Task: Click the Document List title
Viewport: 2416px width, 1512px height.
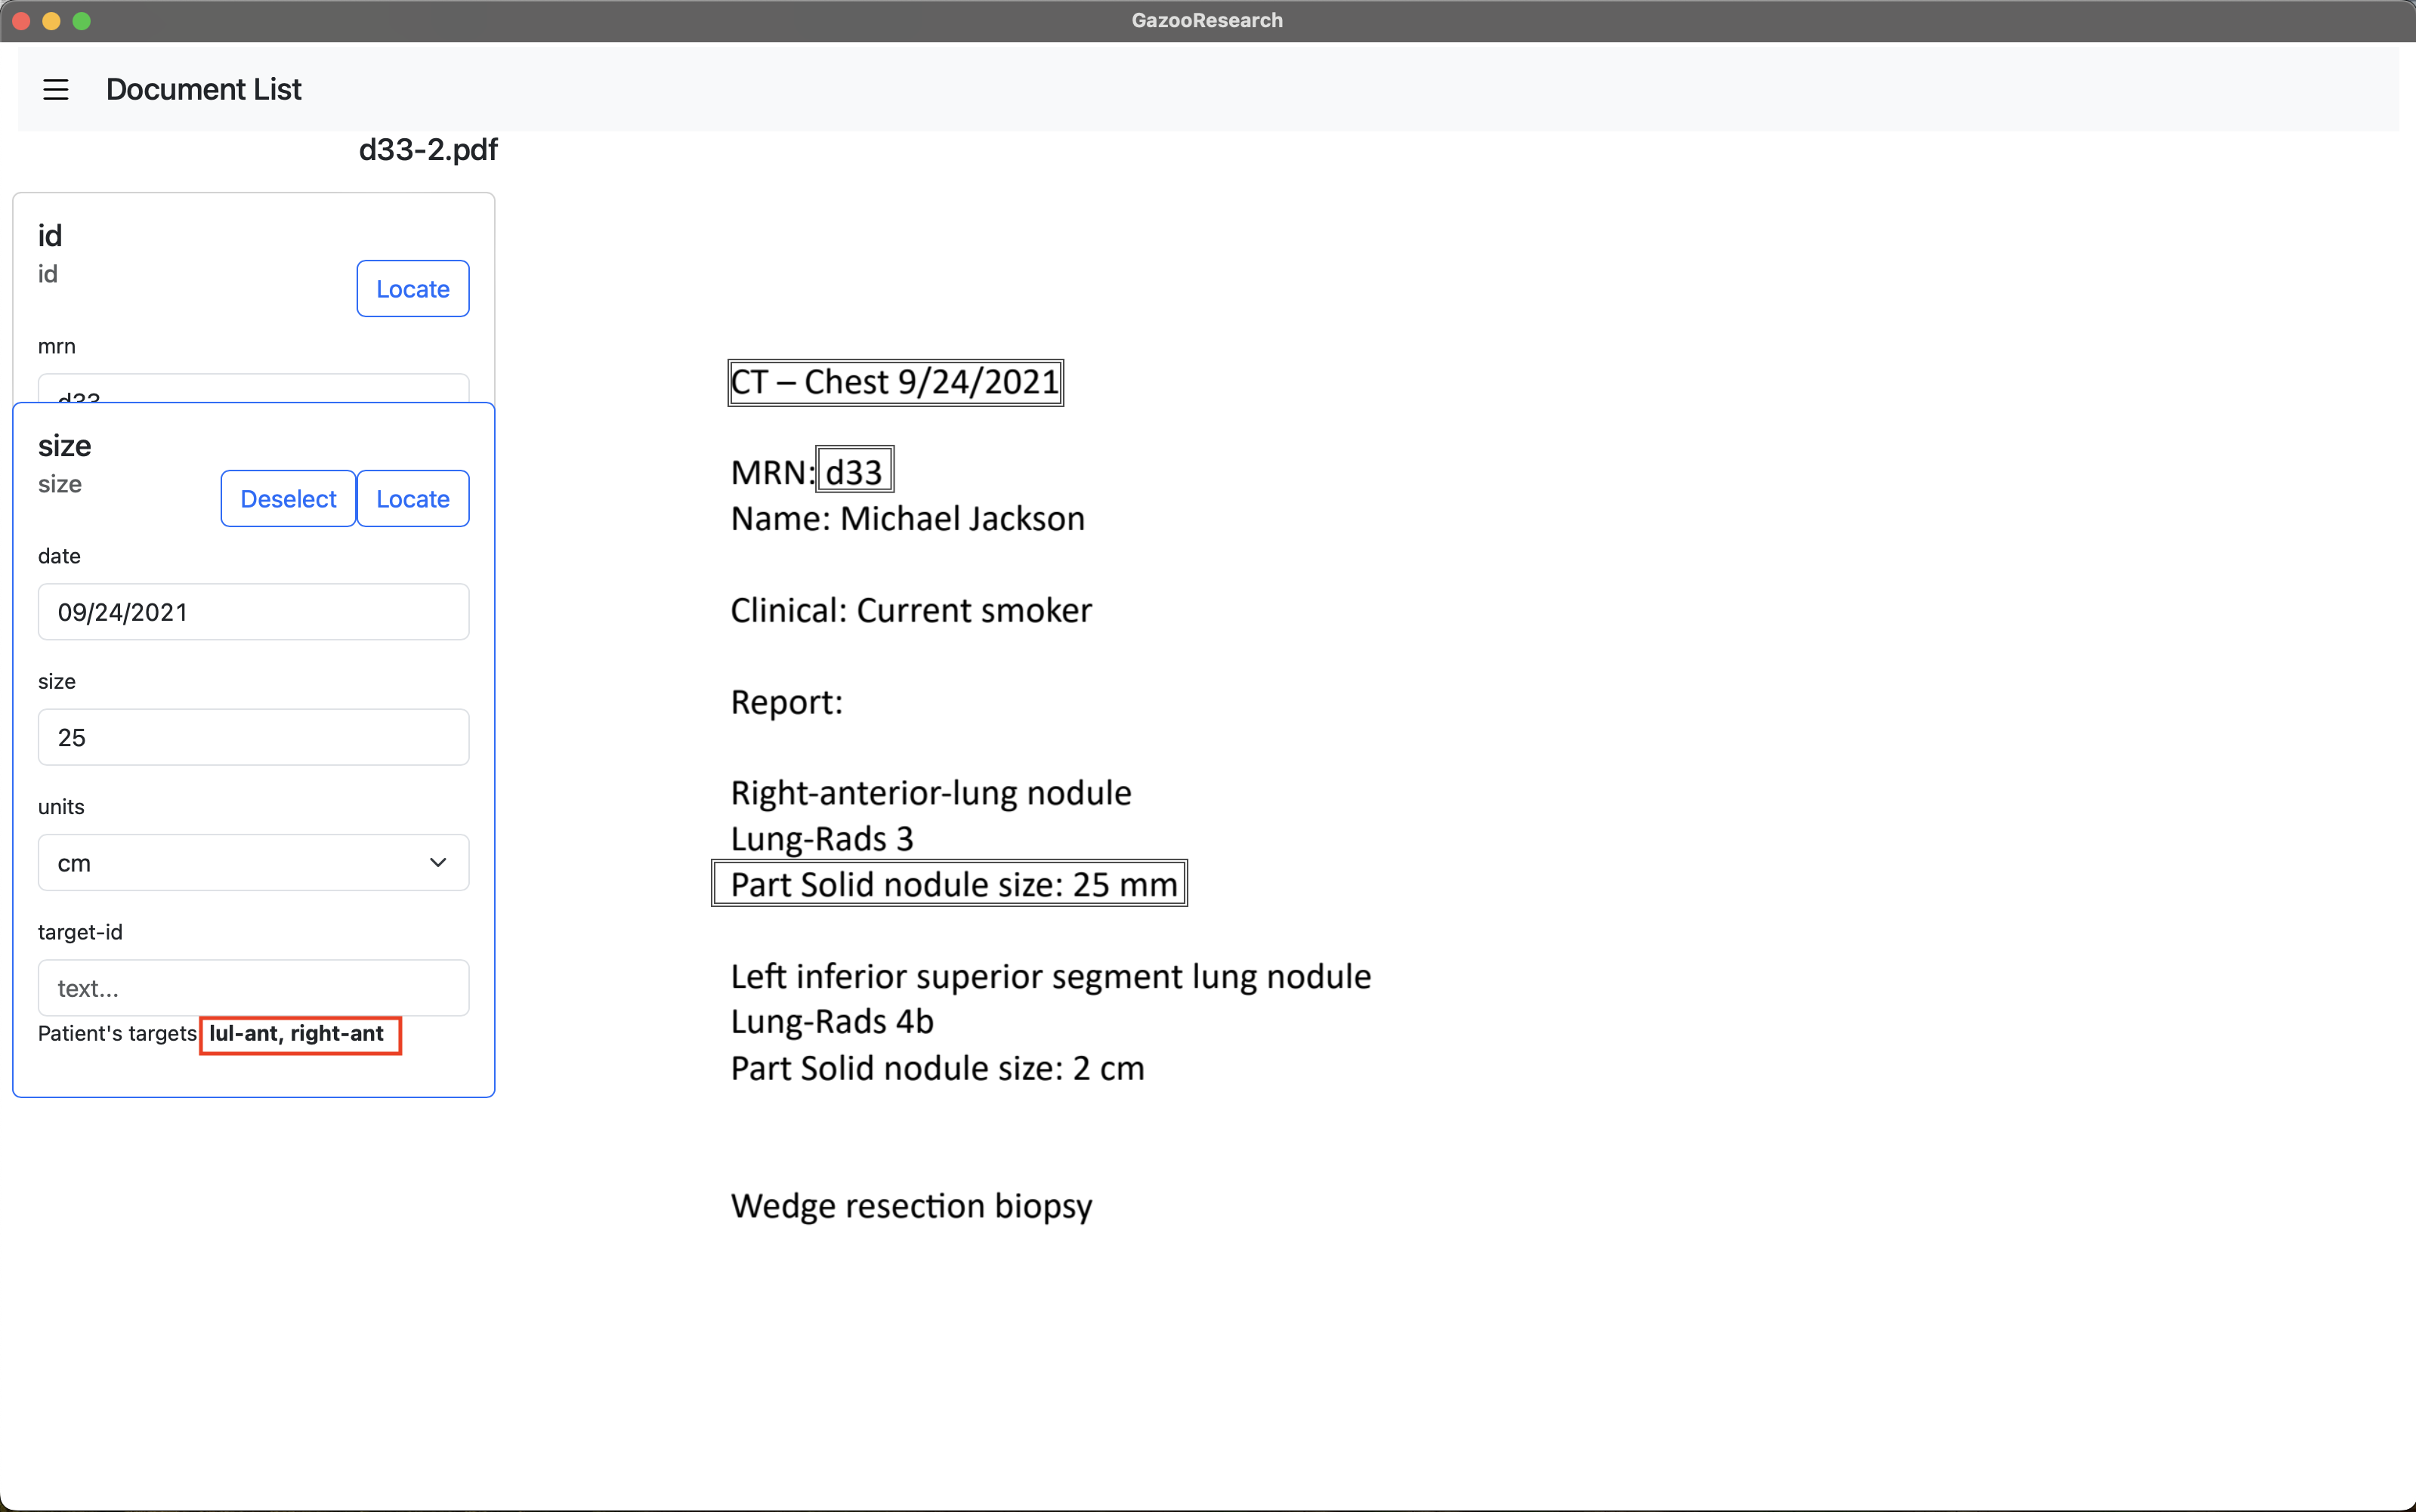Action: pos(203,90)
